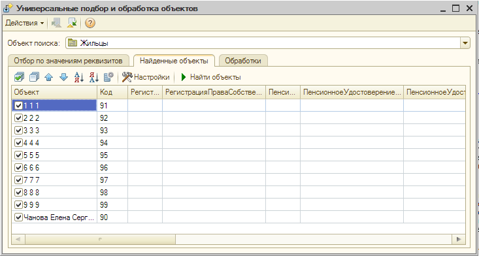Select the code cell 92
The image size is (479, 256).
pos(112,118)
